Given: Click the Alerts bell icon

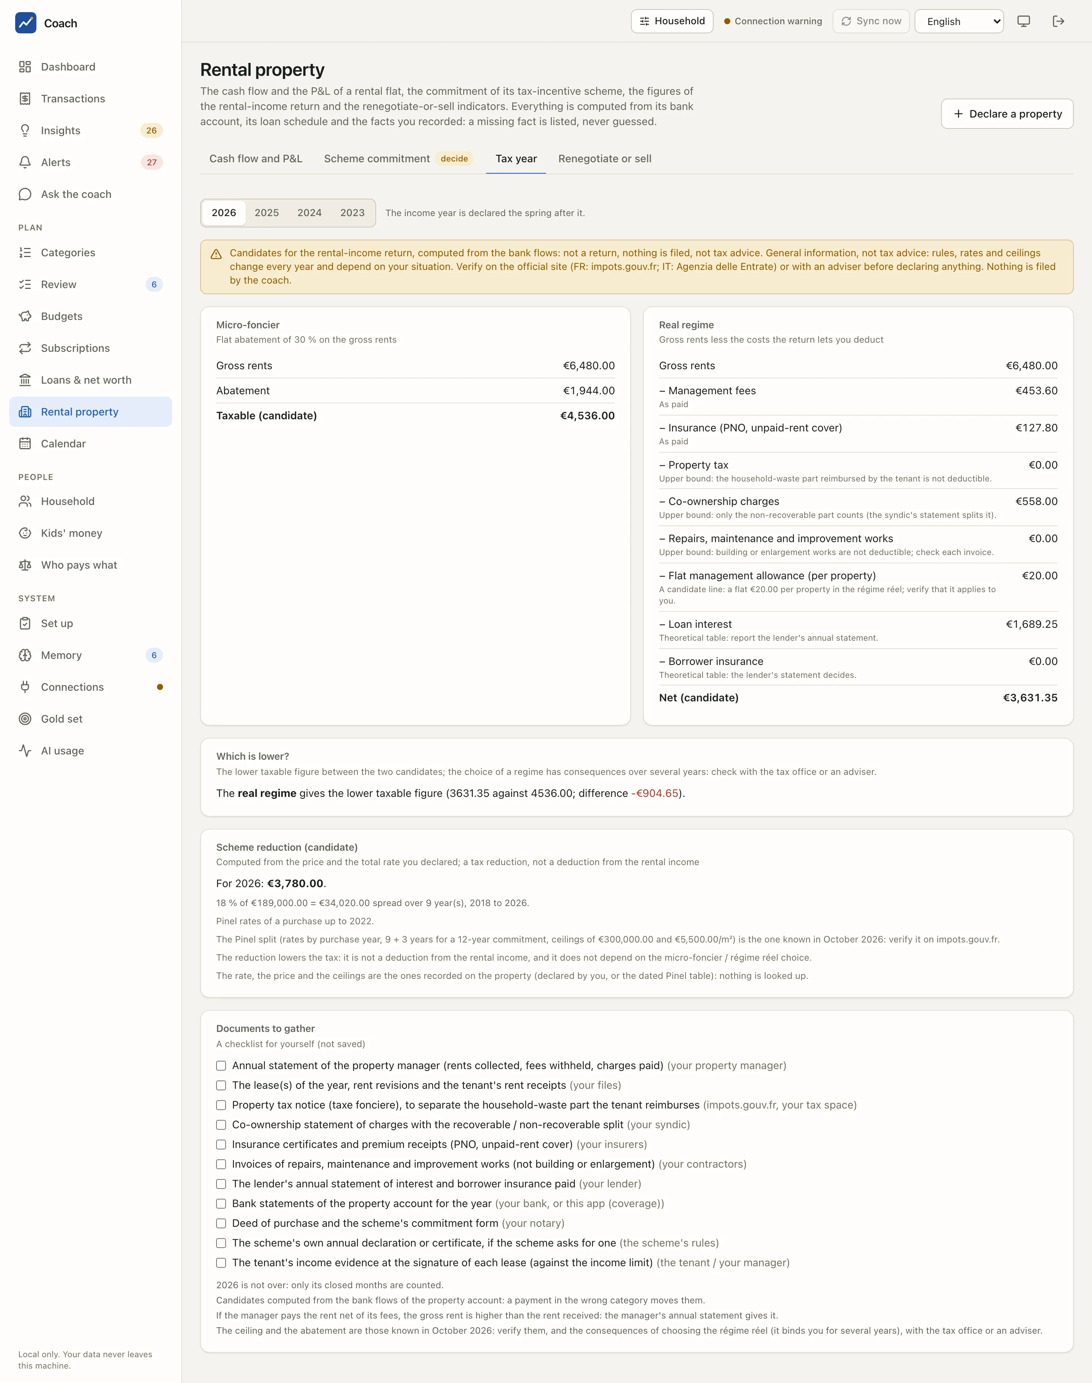Looking at the screenshot, I should coord(25,162).
